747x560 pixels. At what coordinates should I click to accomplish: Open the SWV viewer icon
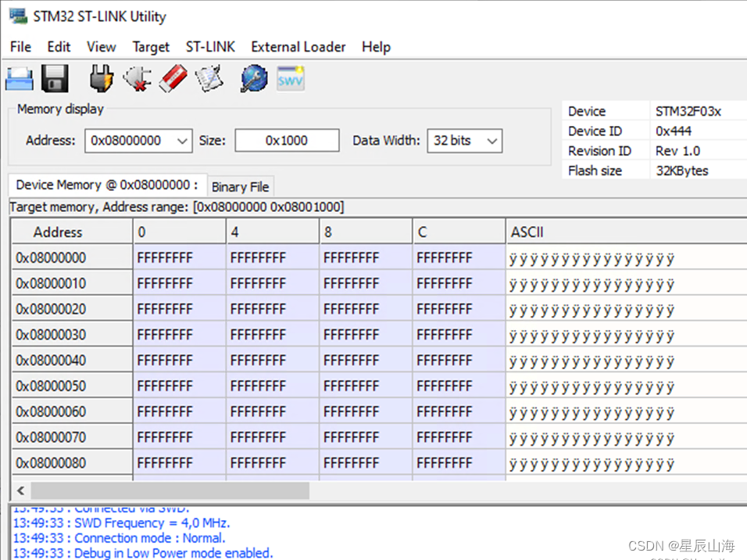(x=290, y=79)
